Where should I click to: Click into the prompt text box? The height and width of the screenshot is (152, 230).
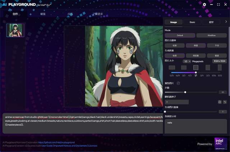83,123
